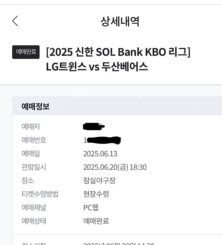Select 관람일시 value 2025.06.20(금) 18:30
The height and width of the screenshot is (245, 222).
pos(115,167)
